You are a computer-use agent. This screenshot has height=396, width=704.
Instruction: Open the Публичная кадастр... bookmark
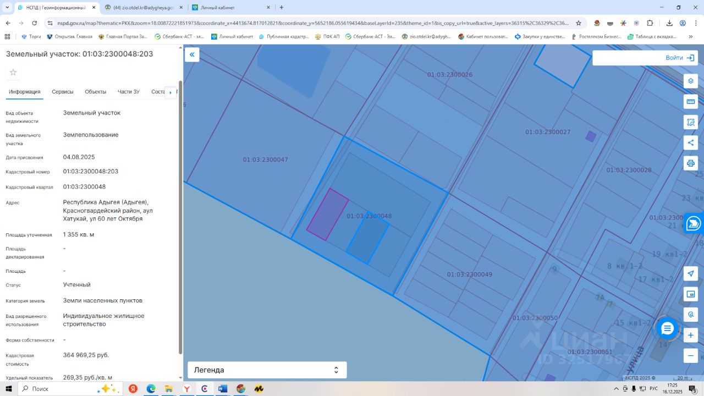[x=284, y=37]
